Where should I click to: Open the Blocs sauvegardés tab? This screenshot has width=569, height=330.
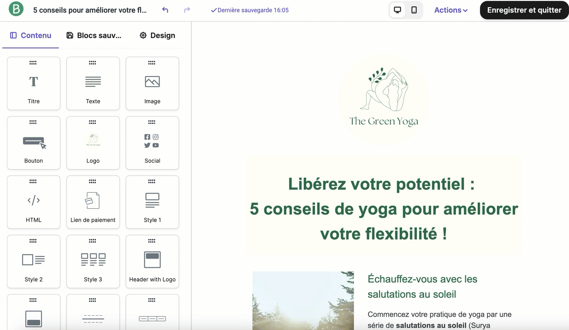pos(94,35)
